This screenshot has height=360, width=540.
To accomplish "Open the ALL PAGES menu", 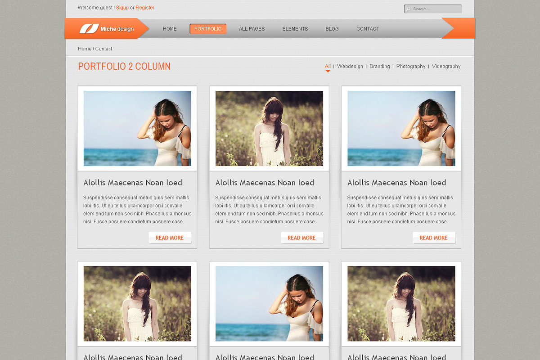I will click(x=252, y=29).
